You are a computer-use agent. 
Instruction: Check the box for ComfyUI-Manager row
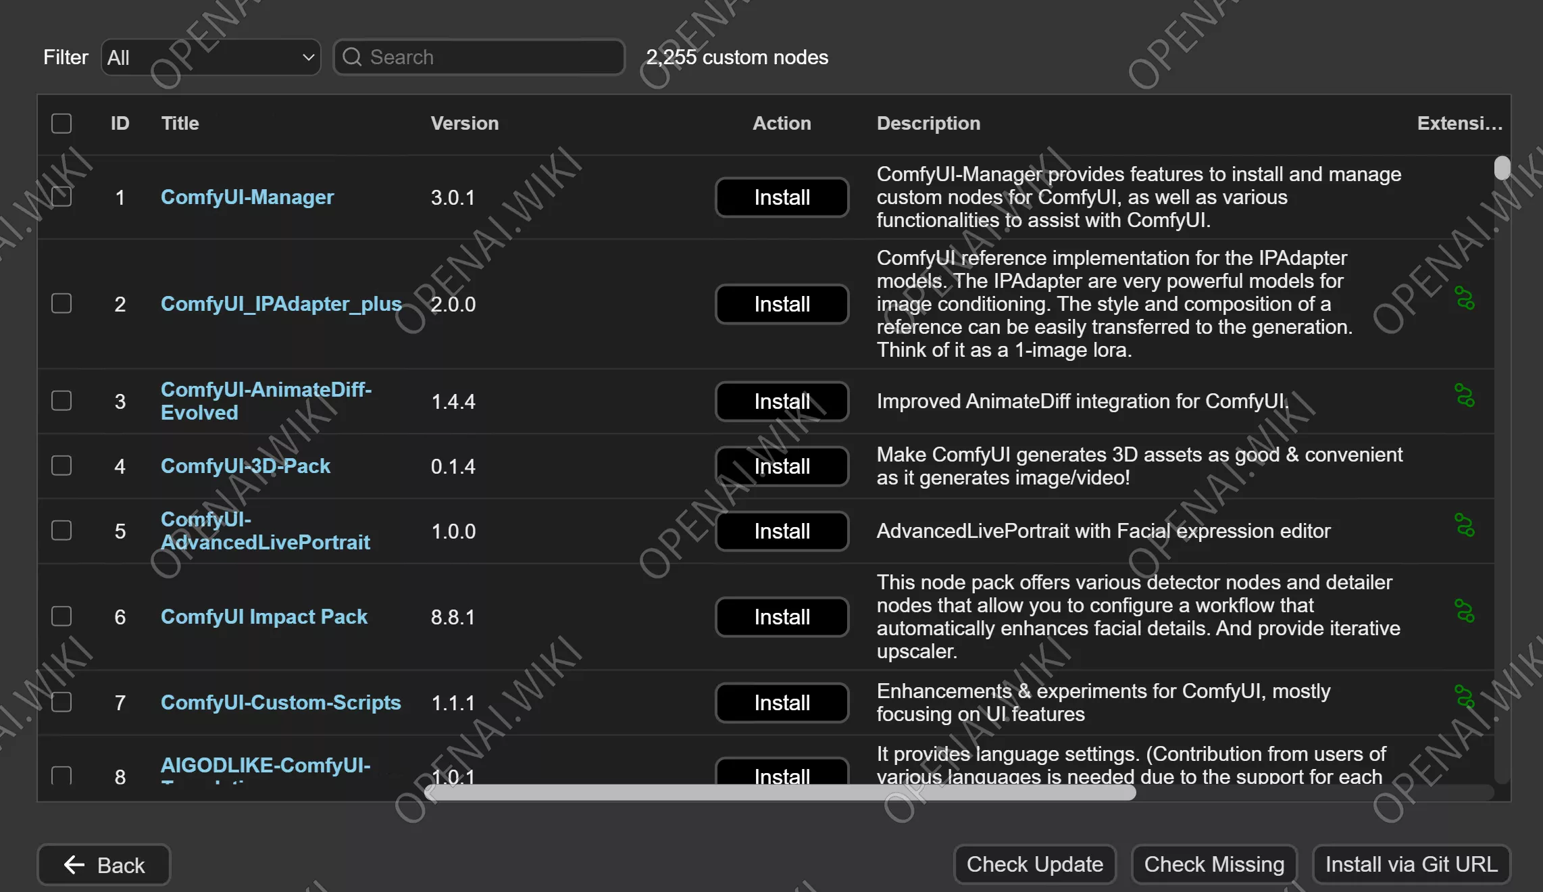coord(61,197)
